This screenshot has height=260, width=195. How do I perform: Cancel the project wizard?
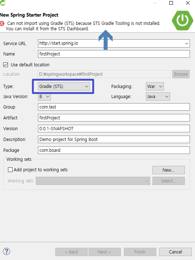point(175,252)
